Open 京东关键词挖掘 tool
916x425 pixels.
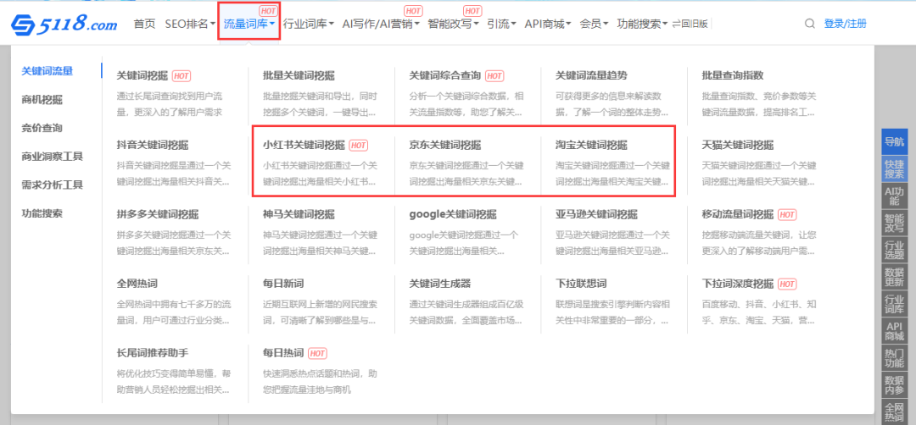[445, 145]
